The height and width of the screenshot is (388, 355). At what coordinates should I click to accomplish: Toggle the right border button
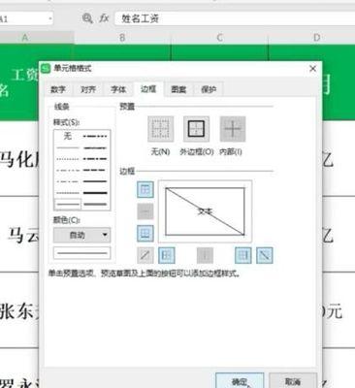click(x=243, y=255)
